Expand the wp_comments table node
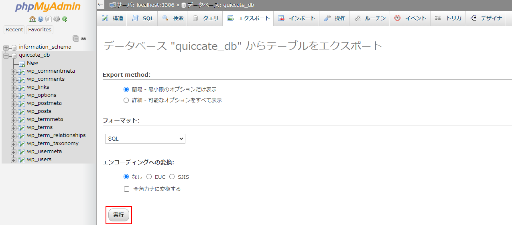The image size is (512, 225). coord(14,80)
